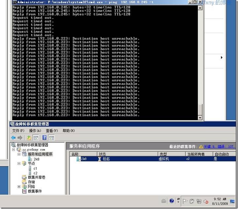
Task: Open the 帮助(H) menu
Action: coord(69,131)
